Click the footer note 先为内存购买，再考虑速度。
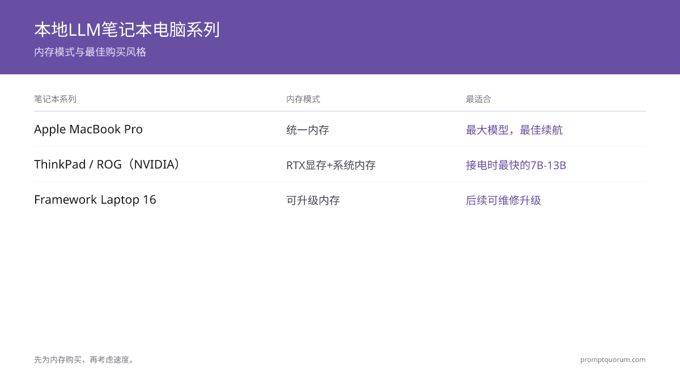680x383 pixels. point(84,360)
